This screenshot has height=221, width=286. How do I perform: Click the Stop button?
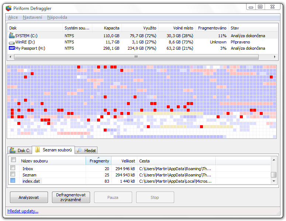155,197
